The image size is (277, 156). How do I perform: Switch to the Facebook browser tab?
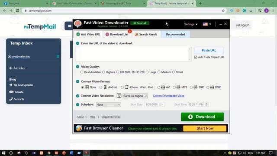click(25, 3)
